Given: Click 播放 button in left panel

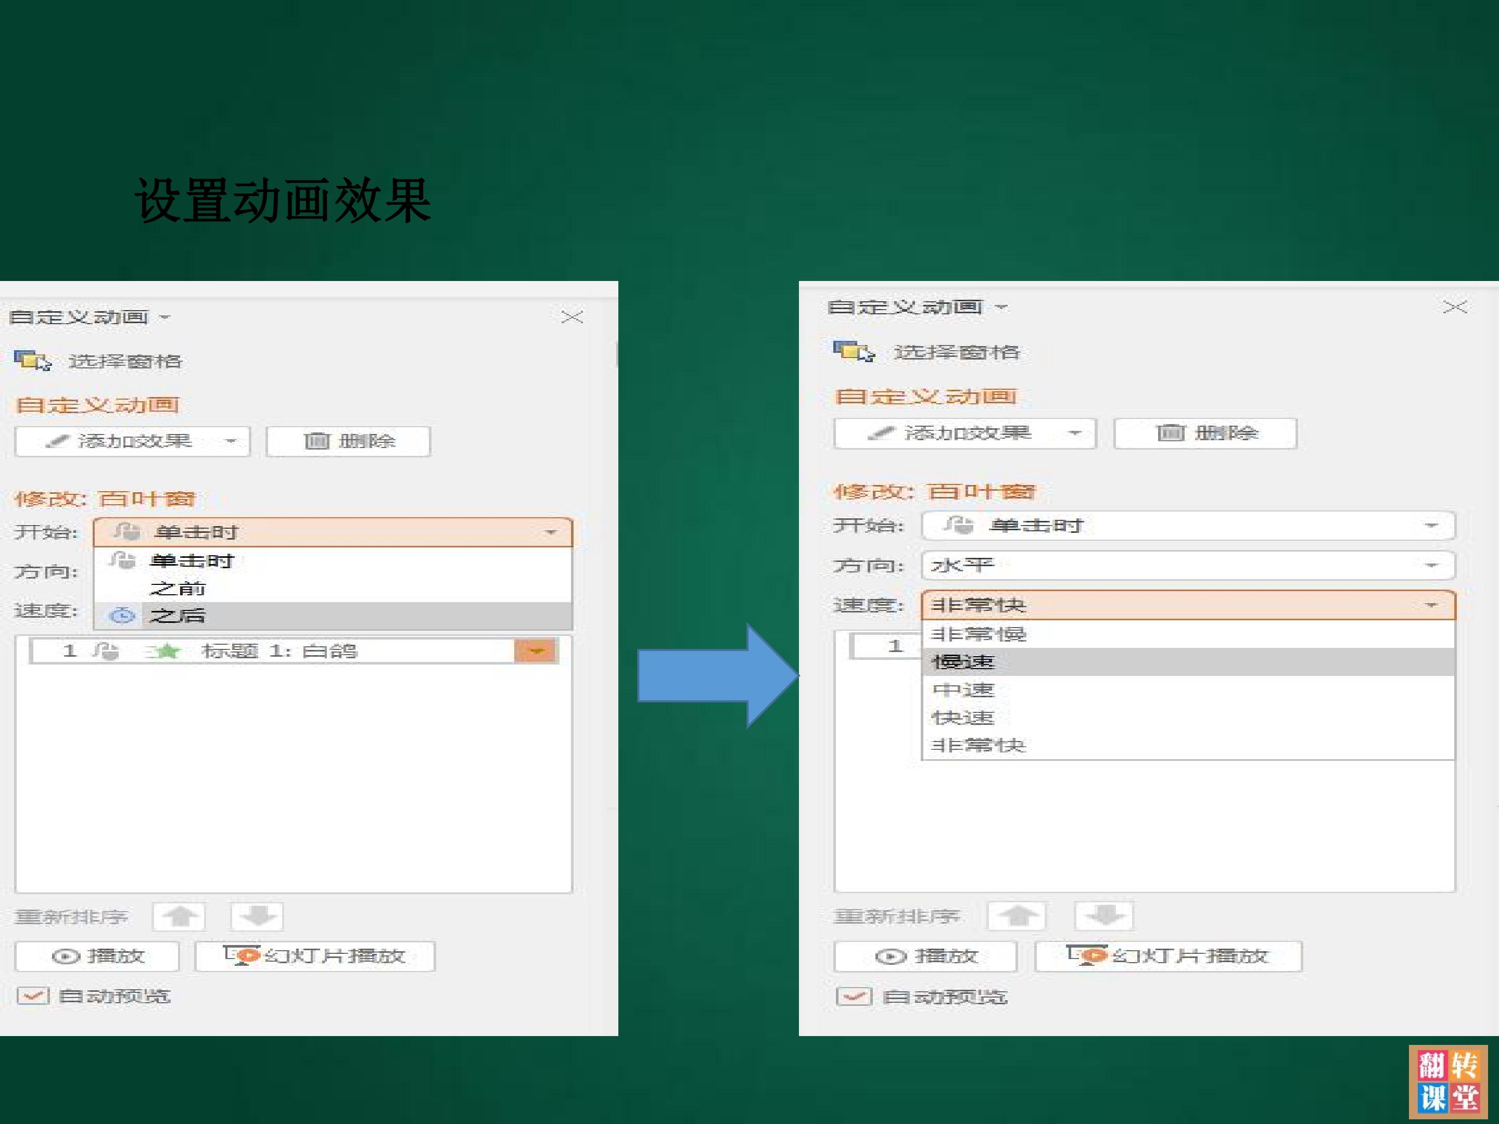Looking at the screenshot, I should click(x=97, y=956).
